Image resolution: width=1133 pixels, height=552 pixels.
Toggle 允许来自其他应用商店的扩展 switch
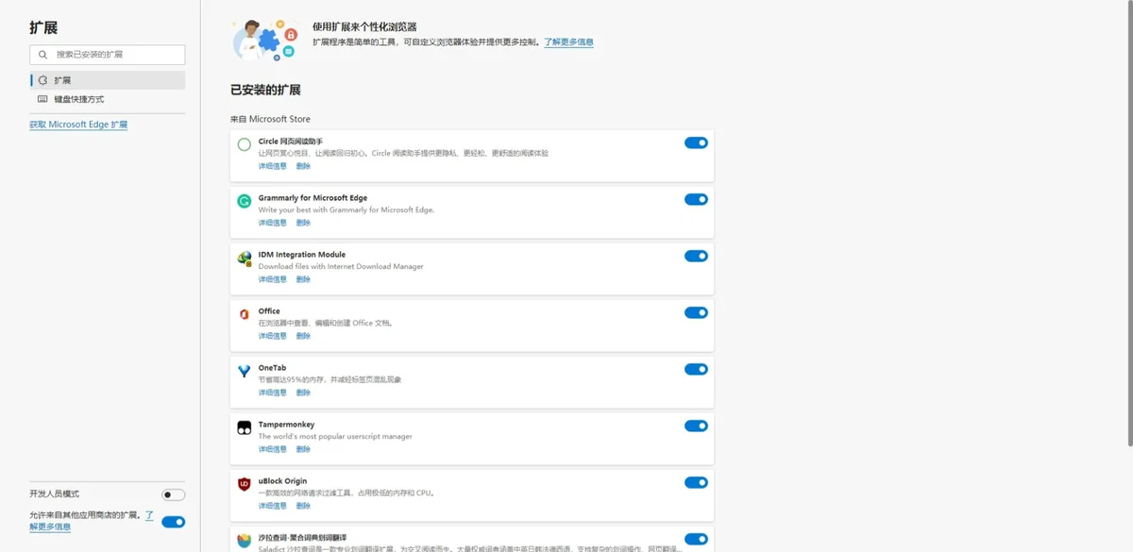173,522
